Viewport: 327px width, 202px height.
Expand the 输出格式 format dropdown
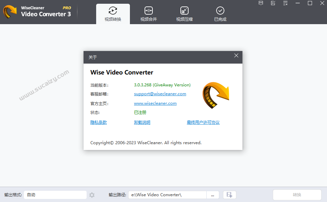click(55, 195)
